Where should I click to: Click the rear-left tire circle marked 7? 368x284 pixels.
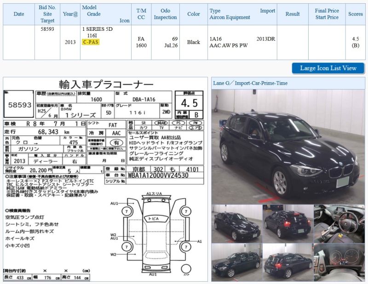coord(127,247)
